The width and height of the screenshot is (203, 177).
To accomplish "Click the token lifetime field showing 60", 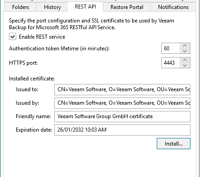I will click(x=171, y=49).
